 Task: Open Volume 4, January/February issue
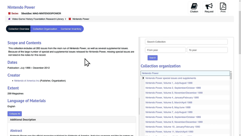click(172, 97)
